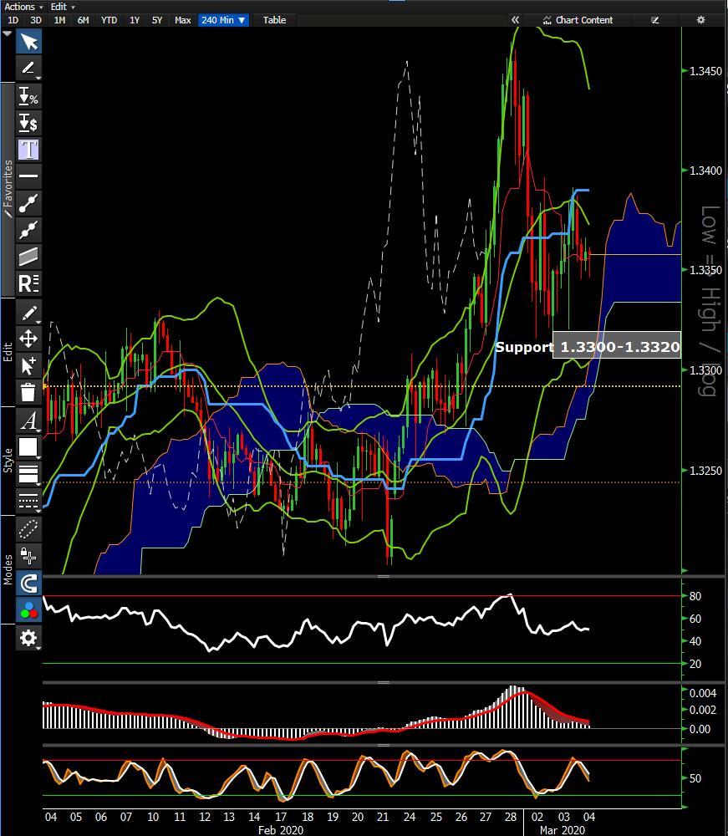Open the 240 Min interval dropdown
This screenshot has height=836, width=728.
223,20
